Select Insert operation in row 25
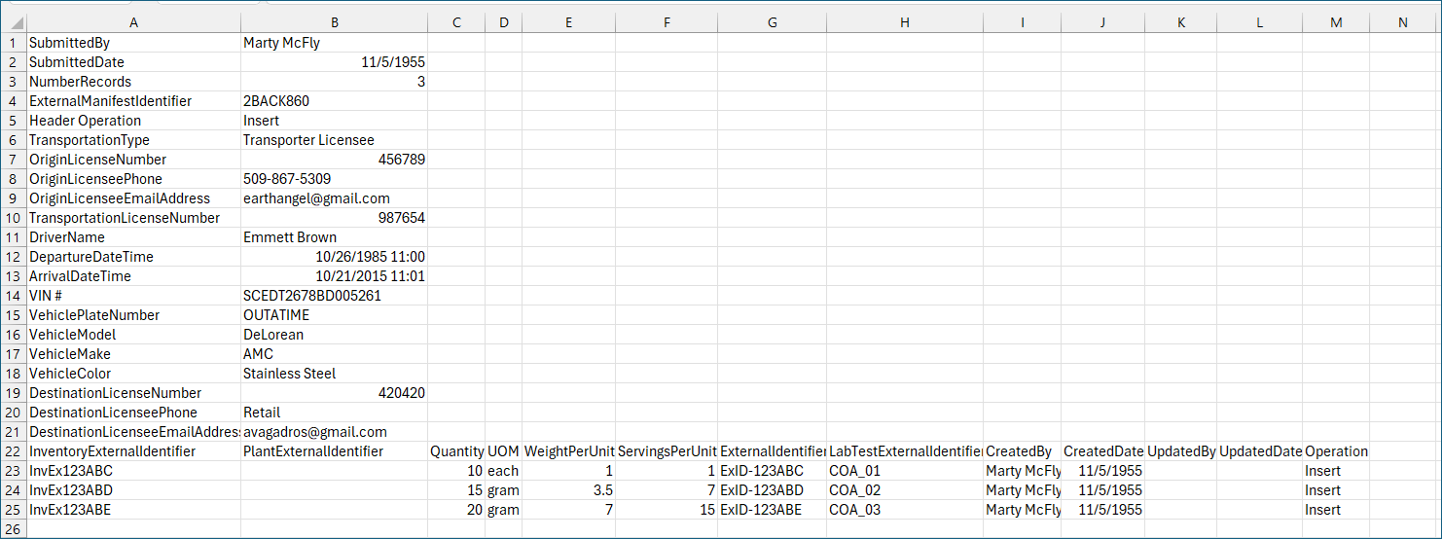1442x539 pixels. coord(1336,510)
